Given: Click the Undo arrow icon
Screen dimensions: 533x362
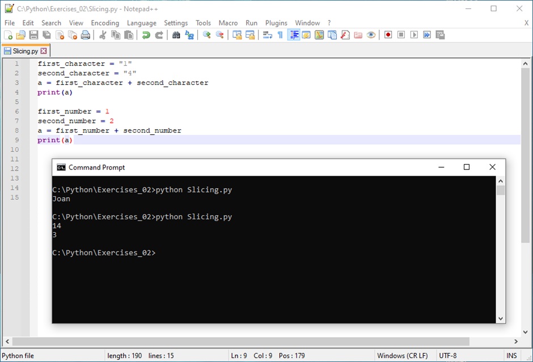Looking at the screenshot, I should pyautogui.click(x=146, y=35).
